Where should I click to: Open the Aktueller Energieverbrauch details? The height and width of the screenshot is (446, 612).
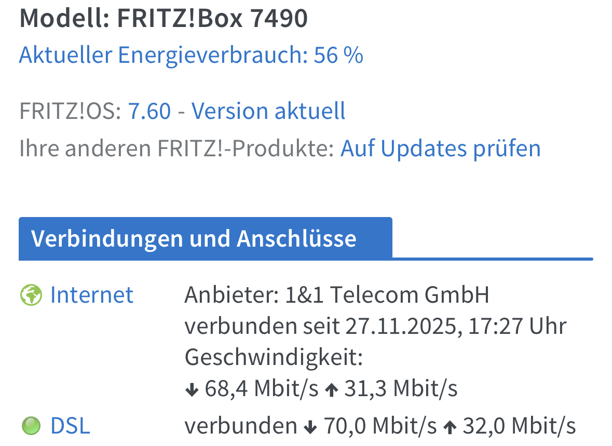pos(191,54)
